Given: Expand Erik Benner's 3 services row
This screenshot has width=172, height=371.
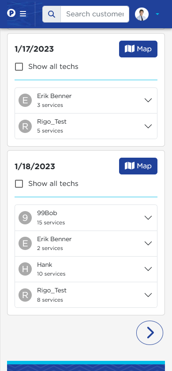Looking at the screenshot, I should point(86,101).
